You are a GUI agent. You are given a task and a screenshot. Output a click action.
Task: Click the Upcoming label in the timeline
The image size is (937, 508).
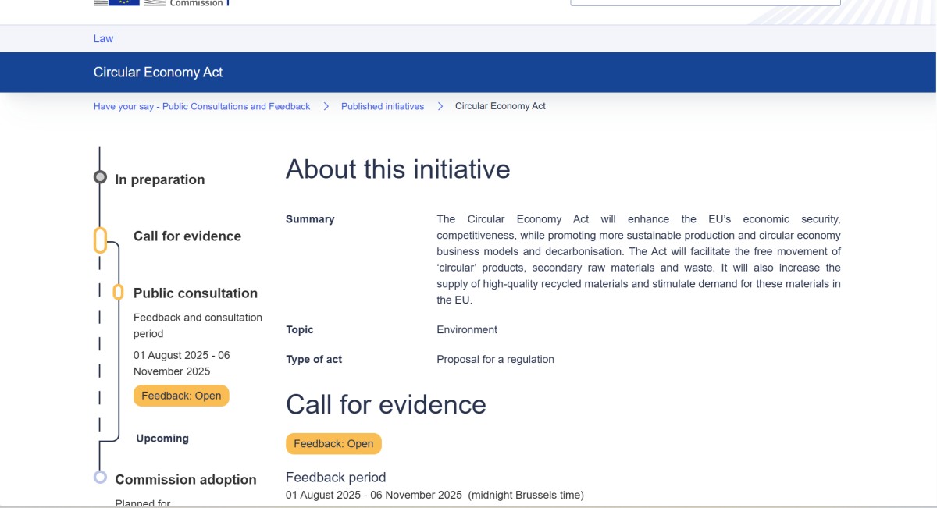pos(162,439)
